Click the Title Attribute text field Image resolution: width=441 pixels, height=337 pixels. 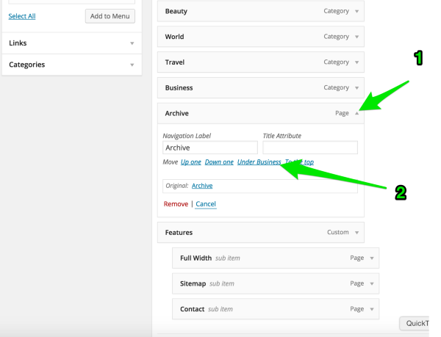[x=309, y=148]
